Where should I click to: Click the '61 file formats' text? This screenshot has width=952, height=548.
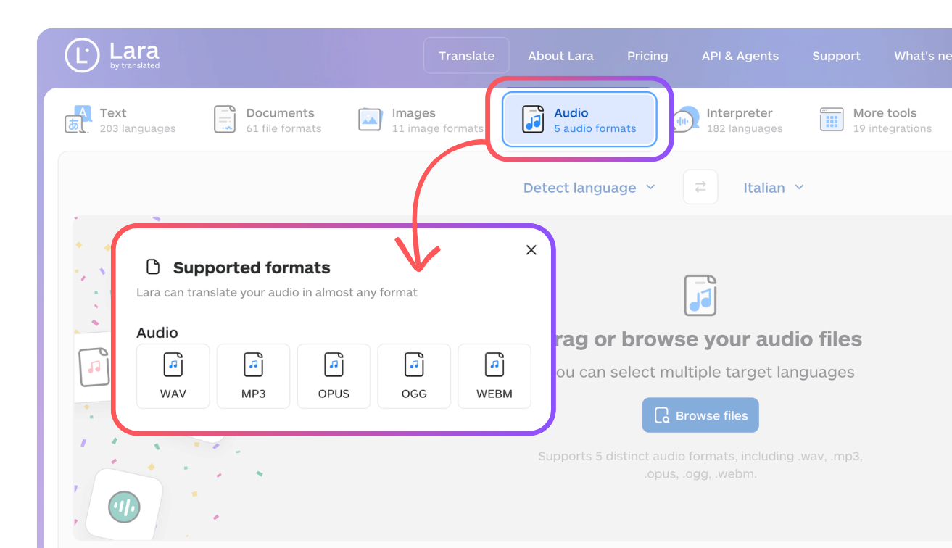pyautogui.click(x=283, y=128)
